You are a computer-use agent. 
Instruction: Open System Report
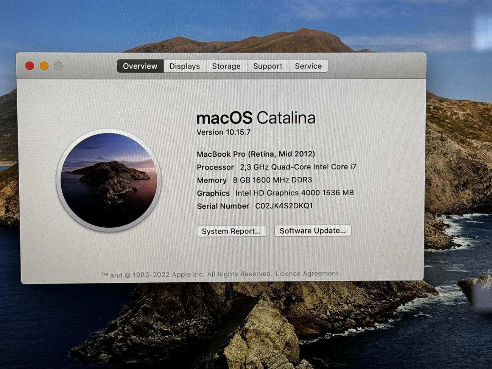[231, 231]
